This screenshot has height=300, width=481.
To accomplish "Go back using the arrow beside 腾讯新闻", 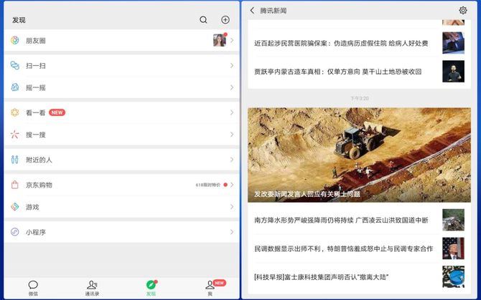I will pyautogui.click(x=252, y=11).
